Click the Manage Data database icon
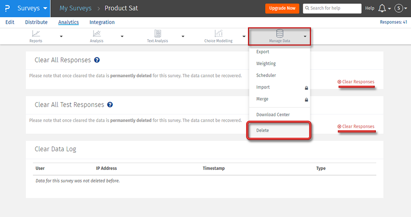Viewport: 411px width, 217px height. click(279, 33)
